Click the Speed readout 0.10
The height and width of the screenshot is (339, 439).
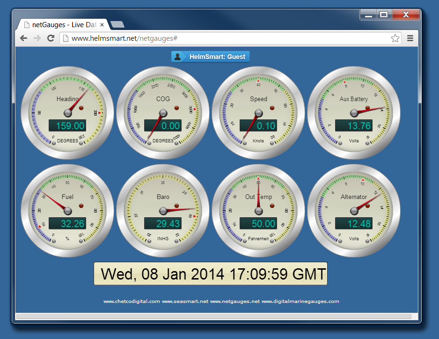[x=258, y=125]
